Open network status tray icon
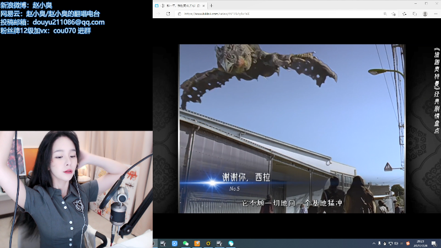This screenshot has width=441, height=248. tap(390, 244)
